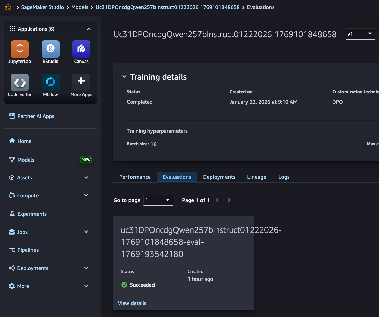
Task: Click the Page 1 of 1 text
Action: (x=196, y=200)
